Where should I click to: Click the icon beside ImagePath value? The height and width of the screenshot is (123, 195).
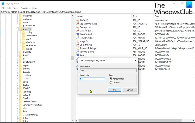point(77,41)
